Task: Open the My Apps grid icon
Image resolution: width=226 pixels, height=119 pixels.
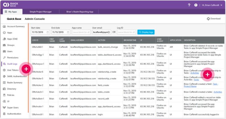Action: click(6, 12)
